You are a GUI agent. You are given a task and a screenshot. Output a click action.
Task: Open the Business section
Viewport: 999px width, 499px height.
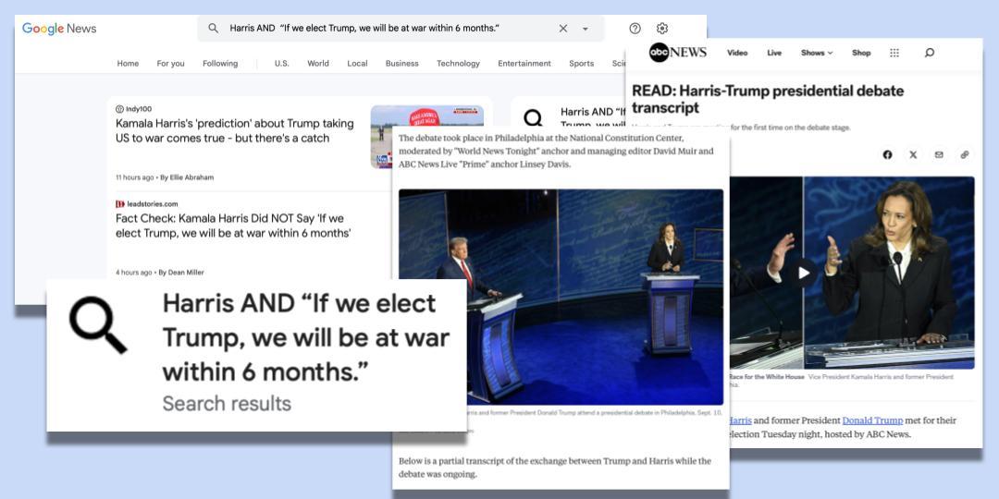[402, 64]
